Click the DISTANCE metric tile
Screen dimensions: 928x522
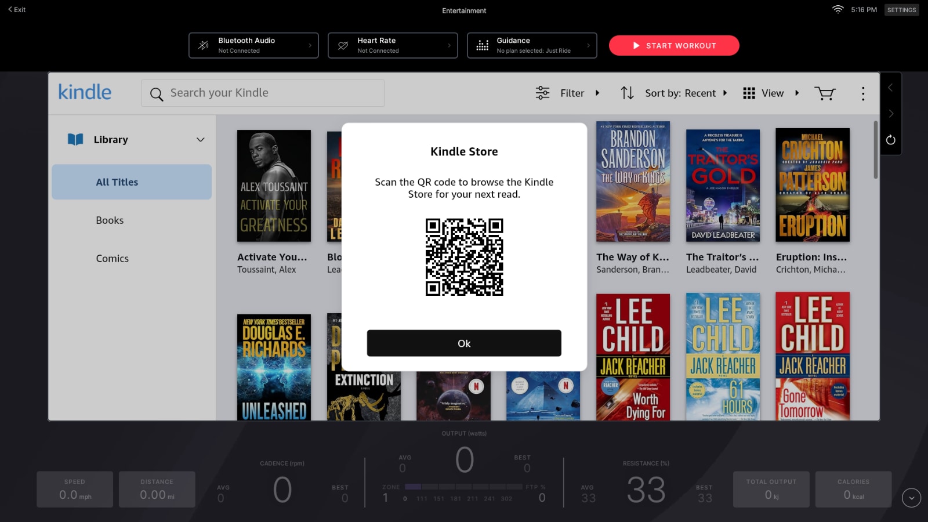pos(157,490)
